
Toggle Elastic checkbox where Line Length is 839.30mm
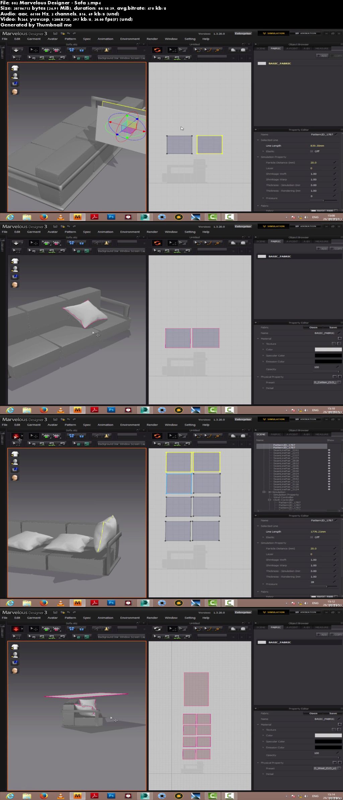tap(312, 151)
